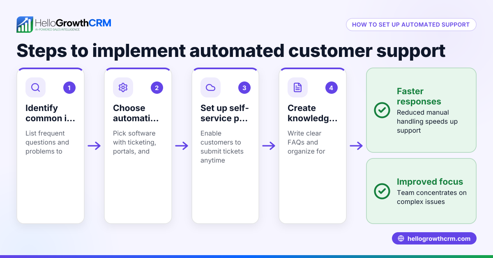Click the cloud icon in the self-service card
Viewport: 493px width, 258px height.
click(210, 88)
